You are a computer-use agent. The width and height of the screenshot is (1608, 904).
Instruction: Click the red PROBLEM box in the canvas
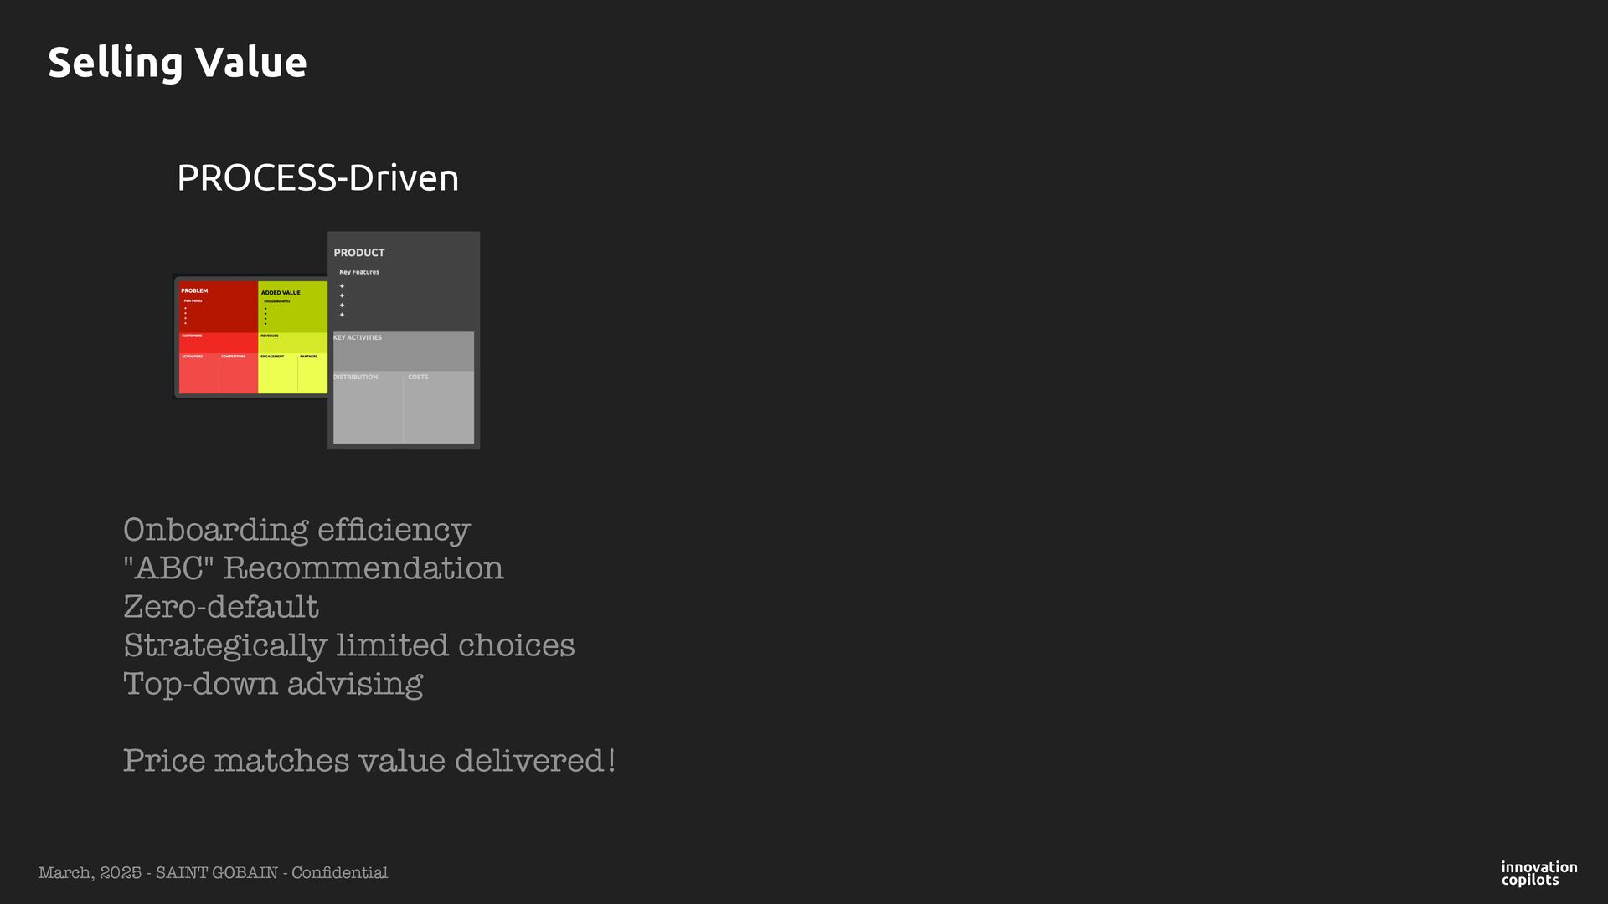pos(218,308)
